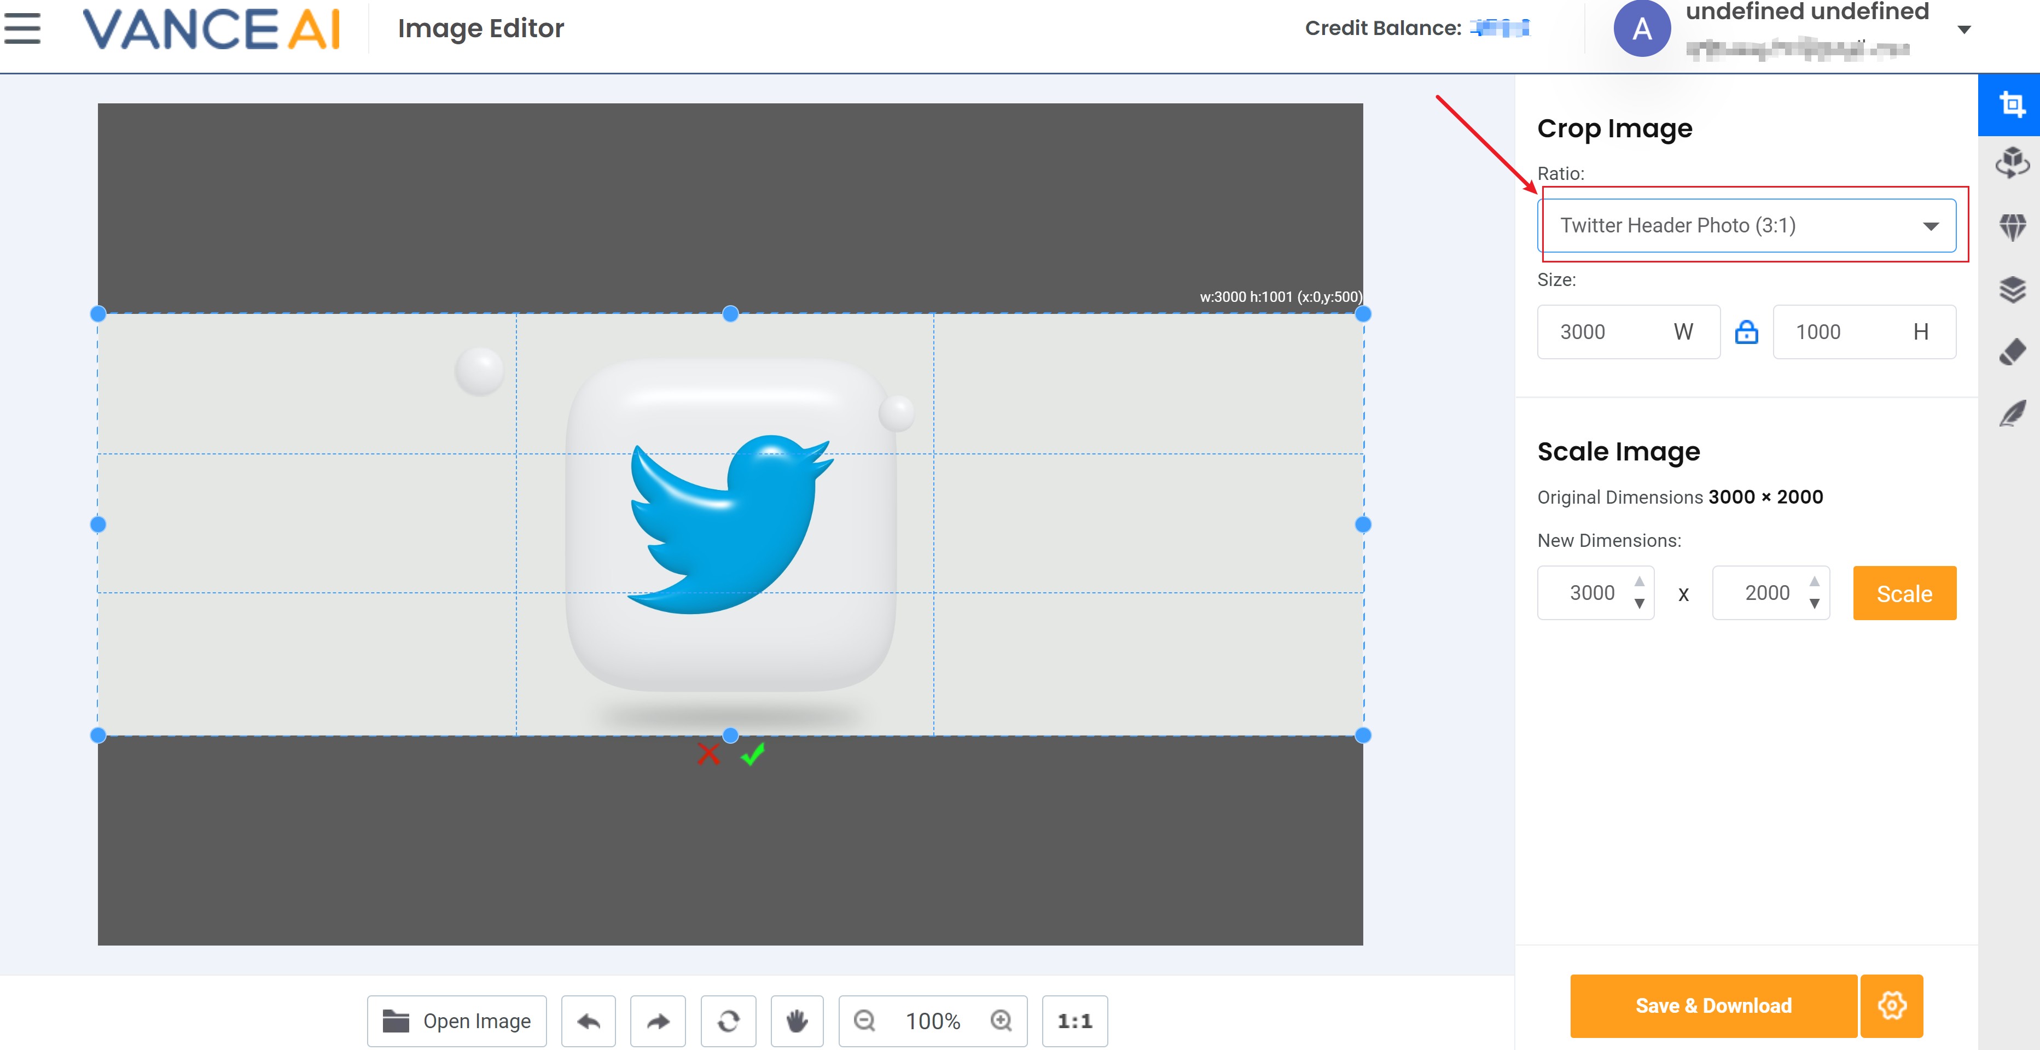Screen dimensions: 2040x1050
Task: Click the Scale button
Action: point(1904,593)
